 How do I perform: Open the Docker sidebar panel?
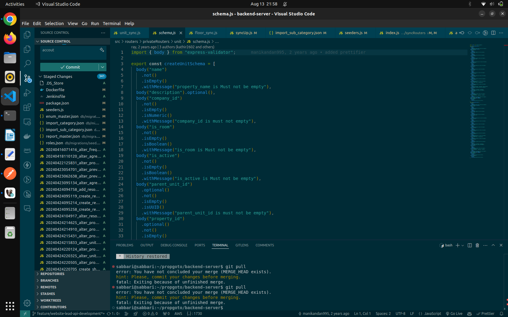click(x=27, y=136)
